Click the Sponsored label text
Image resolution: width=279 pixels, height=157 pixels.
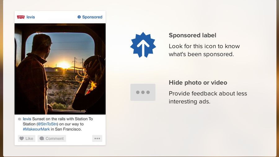tap(92, 17)
